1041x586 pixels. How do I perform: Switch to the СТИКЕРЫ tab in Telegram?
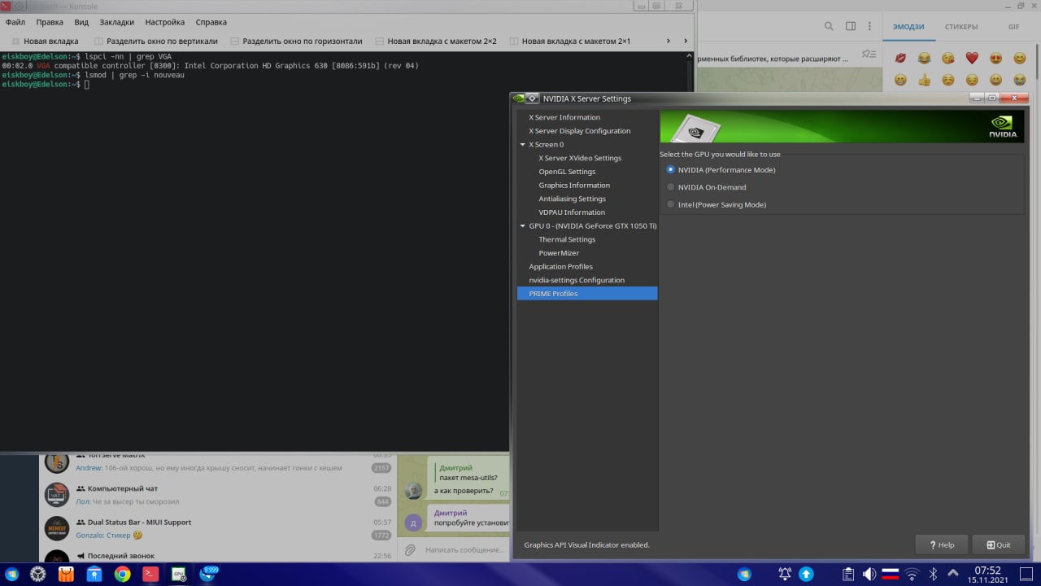961,27
